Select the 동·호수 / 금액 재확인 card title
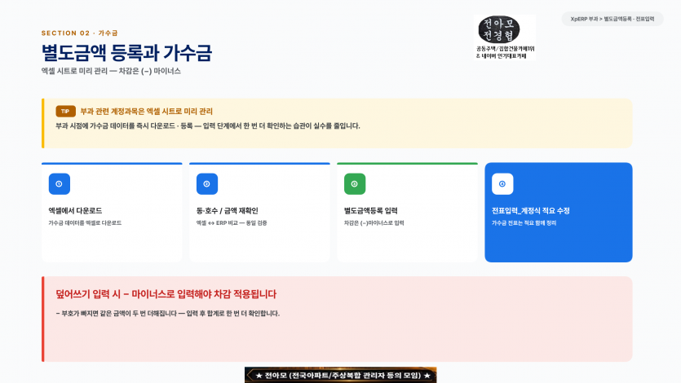Viewport: 681px width, 383px height. [228, 211]
